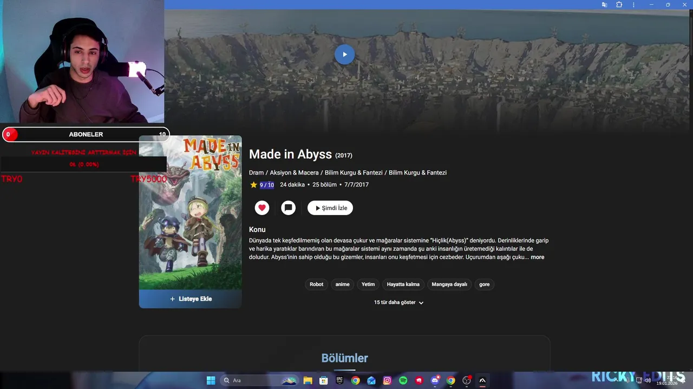Click the Şimdi İzle watch button
The image size is (693, 389).
tap(330, 208)
